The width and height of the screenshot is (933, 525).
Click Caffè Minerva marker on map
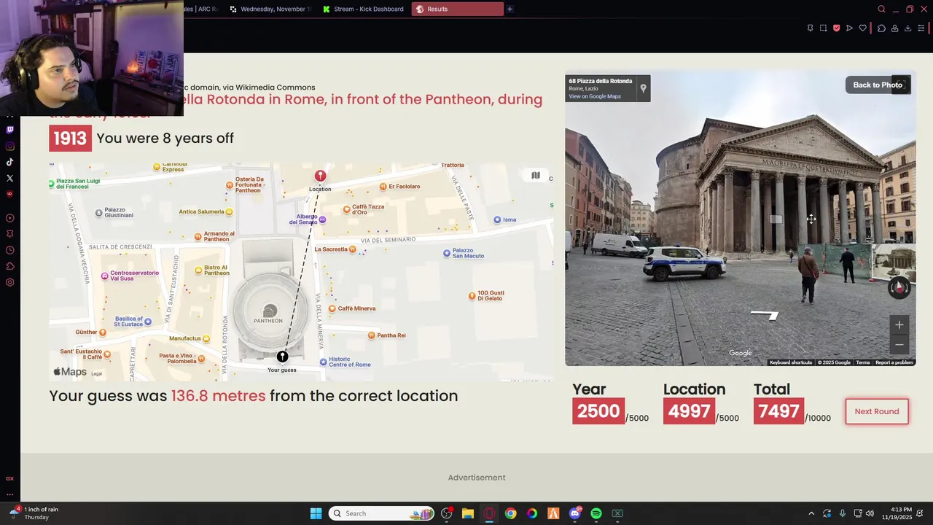[332, 308]
